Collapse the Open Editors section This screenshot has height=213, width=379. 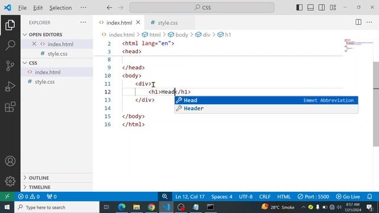click(57, 34)
